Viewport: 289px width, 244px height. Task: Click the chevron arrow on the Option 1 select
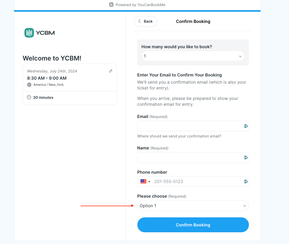(x=245, y=206)
